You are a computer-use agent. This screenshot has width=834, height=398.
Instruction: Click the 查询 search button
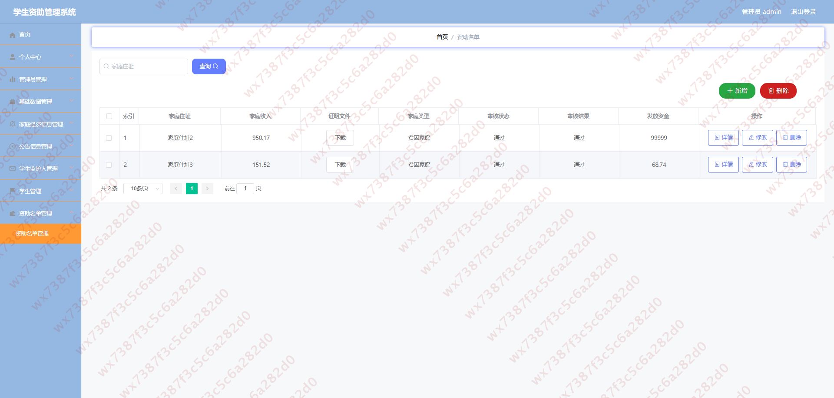(209, 66)
